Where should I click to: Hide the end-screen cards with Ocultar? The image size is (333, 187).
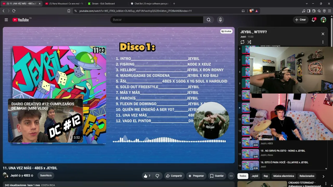(x=226, y=31)
